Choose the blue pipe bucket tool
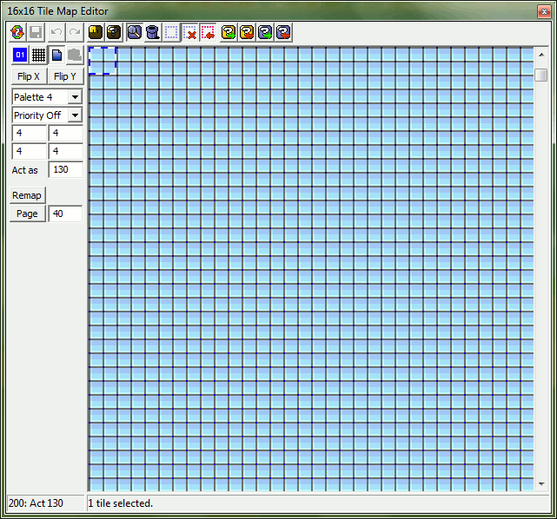 [x=153, y=33]
